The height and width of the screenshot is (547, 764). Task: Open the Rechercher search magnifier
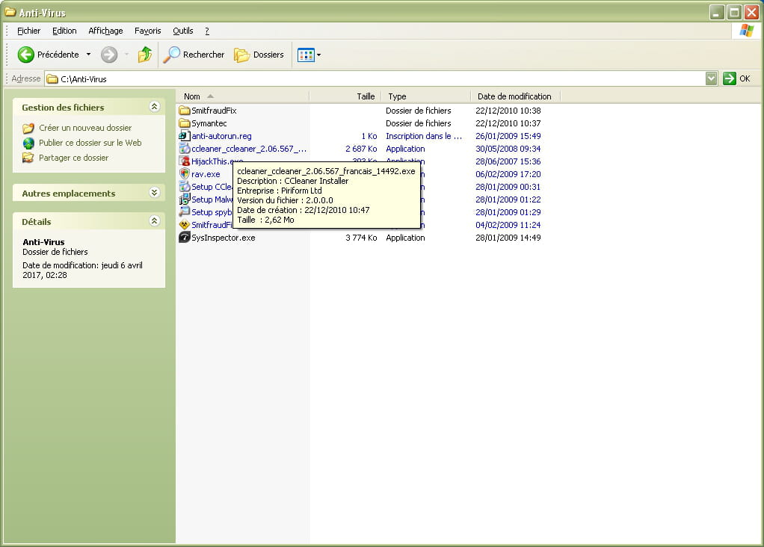172,55
